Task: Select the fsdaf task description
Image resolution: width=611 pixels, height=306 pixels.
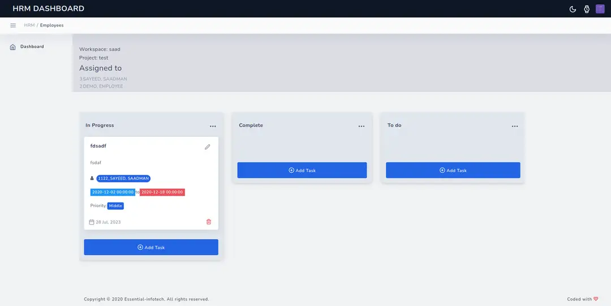Action: pos(96,162)
